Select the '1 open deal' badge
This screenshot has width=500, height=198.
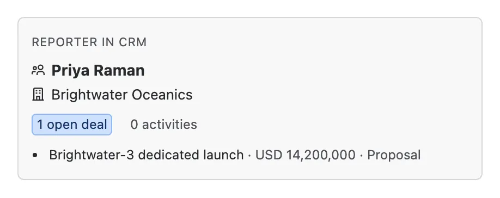tap(72, 125)
